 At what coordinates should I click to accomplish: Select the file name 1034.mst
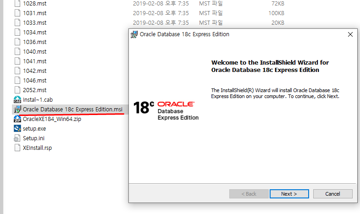click(x=35, y=33)
